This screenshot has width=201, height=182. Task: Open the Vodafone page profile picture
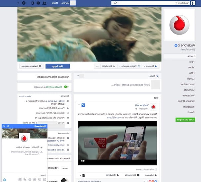pos(179,25)
